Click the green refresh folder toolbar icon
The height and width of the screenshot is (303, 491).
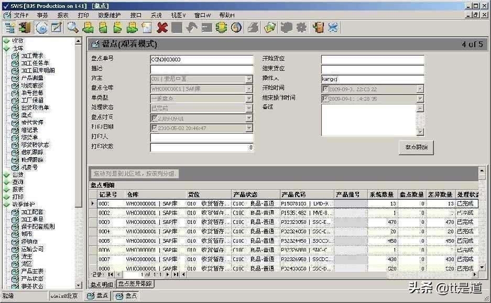[270, 28]
